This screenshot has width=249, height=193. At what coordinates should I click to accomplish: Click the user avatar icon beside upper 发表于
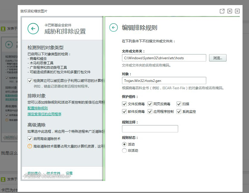[x=3, y=29]
